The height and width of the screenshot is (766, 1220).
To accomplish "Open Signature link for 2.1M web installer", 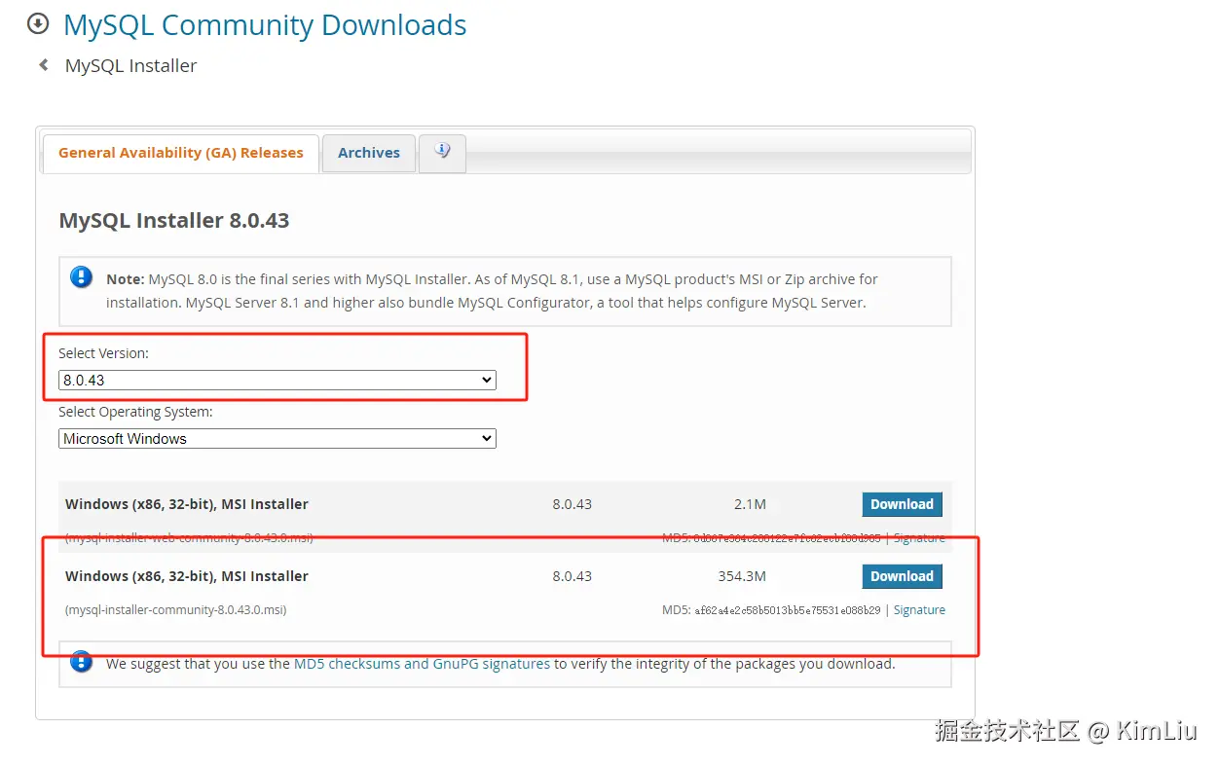I will pyautogui.click(x=919, y=538).
